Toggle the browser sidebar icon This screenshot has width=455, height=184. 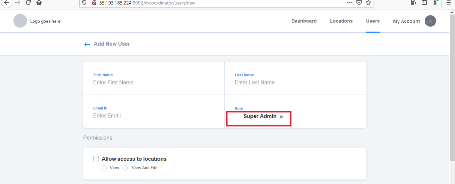pyautogui.click(x=424, y=3)
